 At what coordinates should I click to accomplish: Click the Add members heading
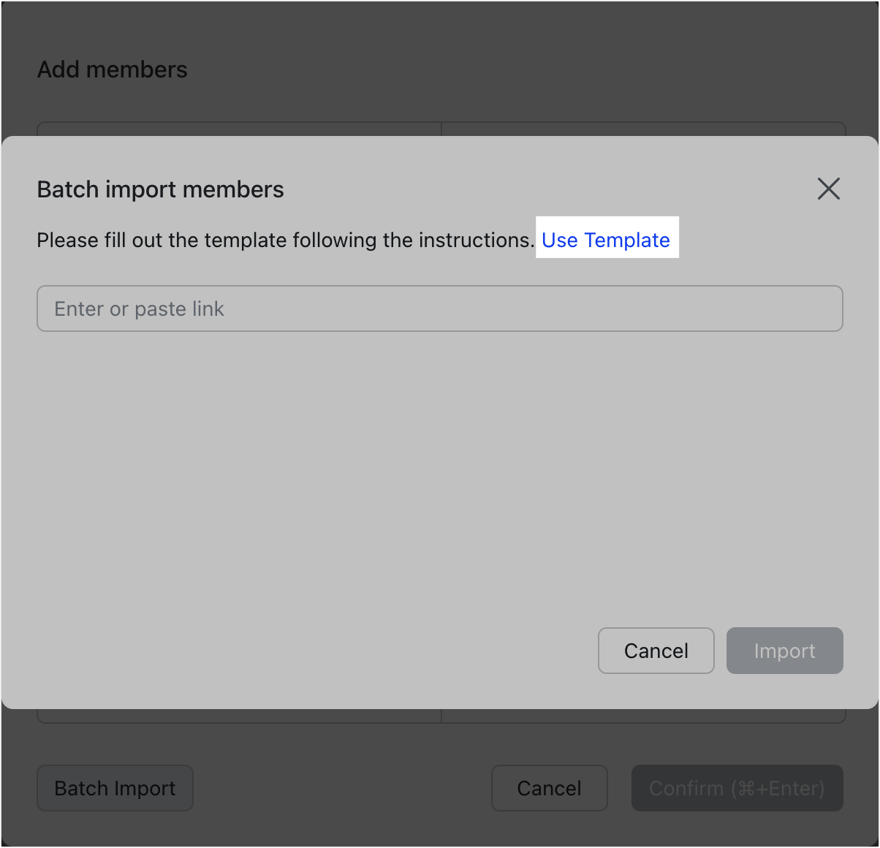[112, 69]
